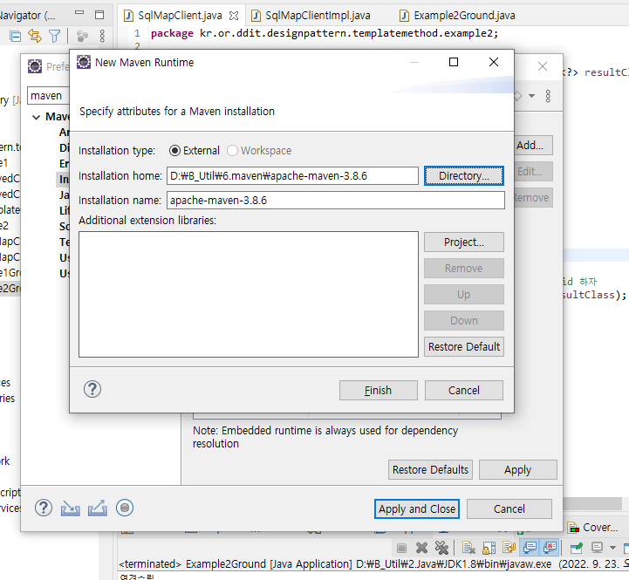Toggle Word Wrap icon in Console
This screenshot has height=580, width=629.
[x=509, y=548]
